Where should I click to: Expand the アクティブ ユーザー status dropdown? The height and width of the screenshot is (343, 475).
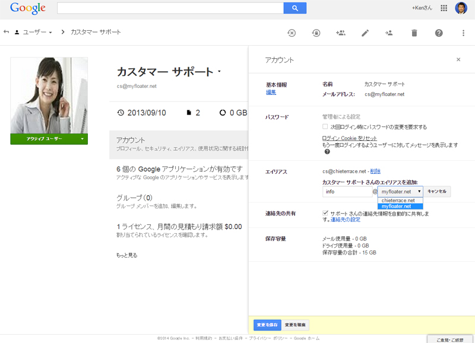click(83, 139)
